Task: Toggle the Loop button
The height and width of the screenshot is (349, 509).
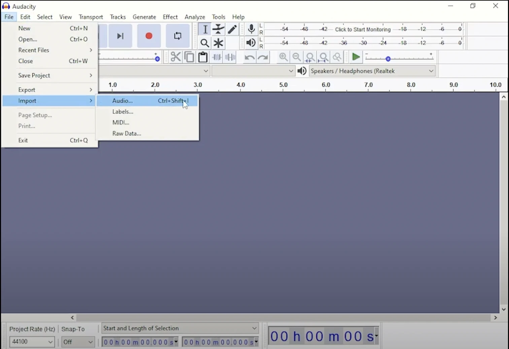Action: [x=177, y=36]
